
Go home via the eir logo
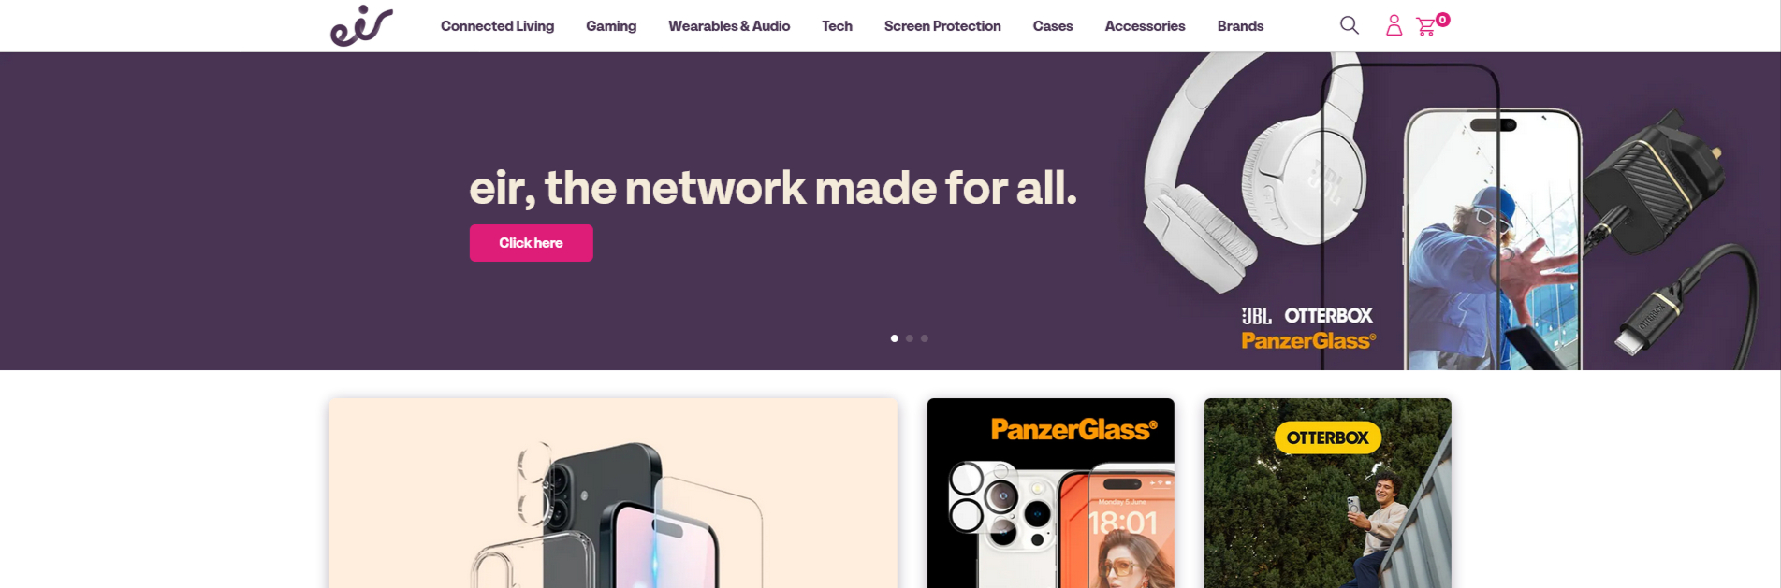point(361,26)
